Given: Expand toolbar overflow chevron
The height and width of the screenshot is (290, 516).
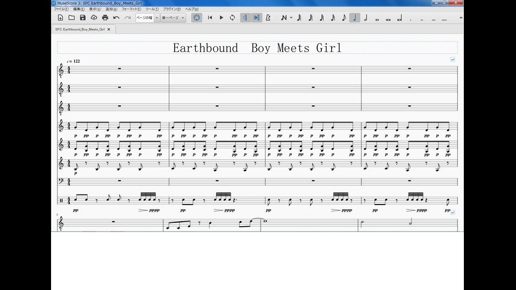Looking at the screenshot, I should click(461, 18).
